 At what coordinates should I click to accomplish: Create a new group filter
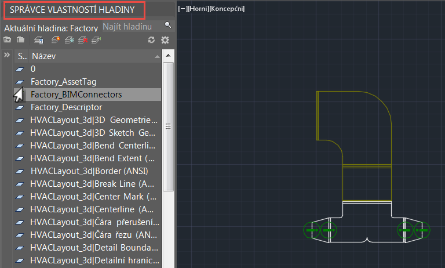coord(20,40)
